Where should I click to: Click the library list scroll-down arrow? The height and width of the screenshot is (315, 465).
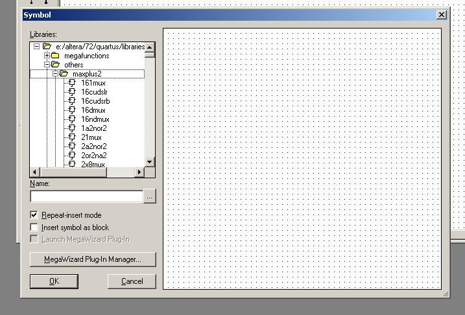click(x=149, y=161)
